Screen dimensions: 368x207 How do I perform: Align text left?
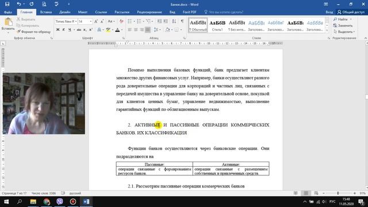[129, 30]
